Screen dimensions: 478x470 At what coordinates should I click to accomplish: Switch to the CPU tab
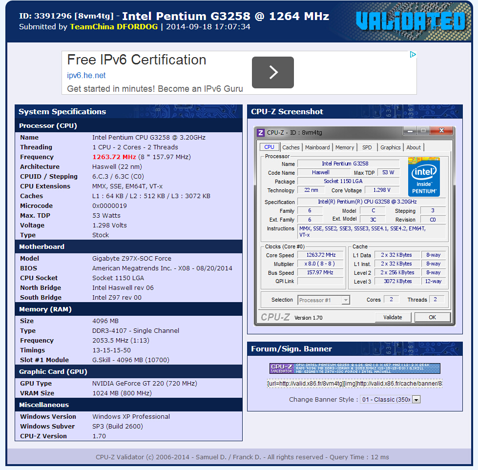(269, 147)
